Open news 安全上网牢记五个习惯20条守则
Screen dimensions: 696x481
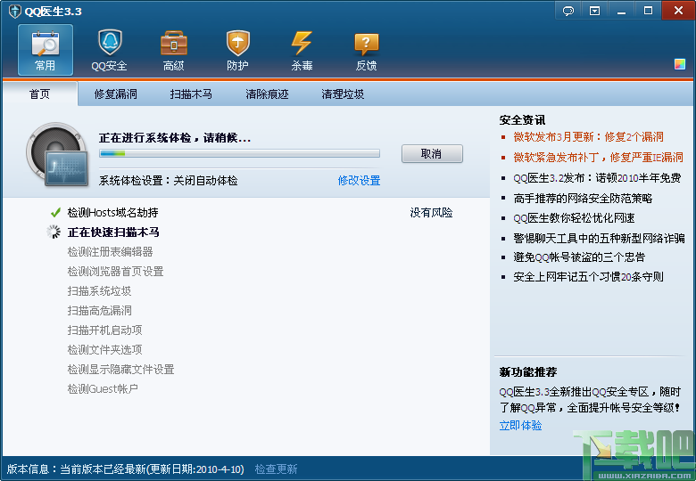588,277
